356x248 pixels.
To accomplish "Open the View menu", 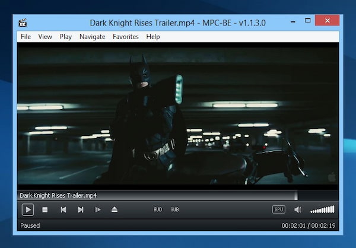I will pos(45,37).
